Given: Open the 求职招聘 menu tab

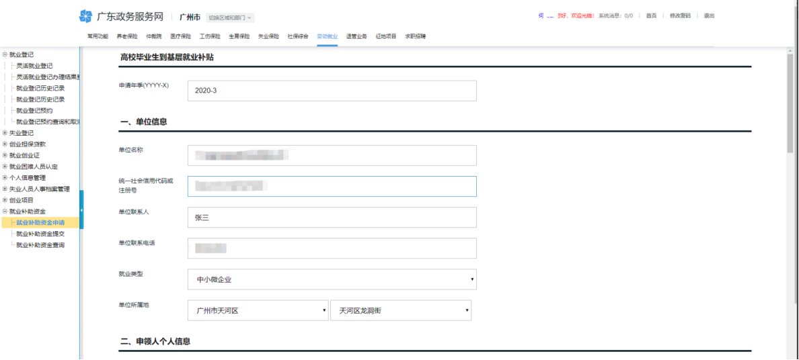Looking at the screenshot, I should pos(415,36).
